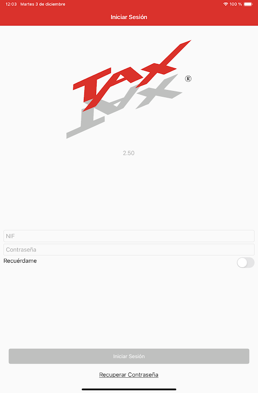Tap the version number 2.50
The width and height of the screenshot is (258, 393).
click(129, 153)
